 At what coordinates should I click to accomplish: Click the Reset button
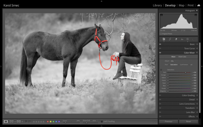pyautogui.click(x=189, y=122)
